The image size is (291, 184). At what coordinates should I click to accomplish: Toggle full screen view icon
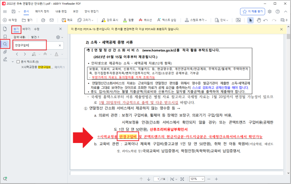pyautogui.click(x=182, y=179)
